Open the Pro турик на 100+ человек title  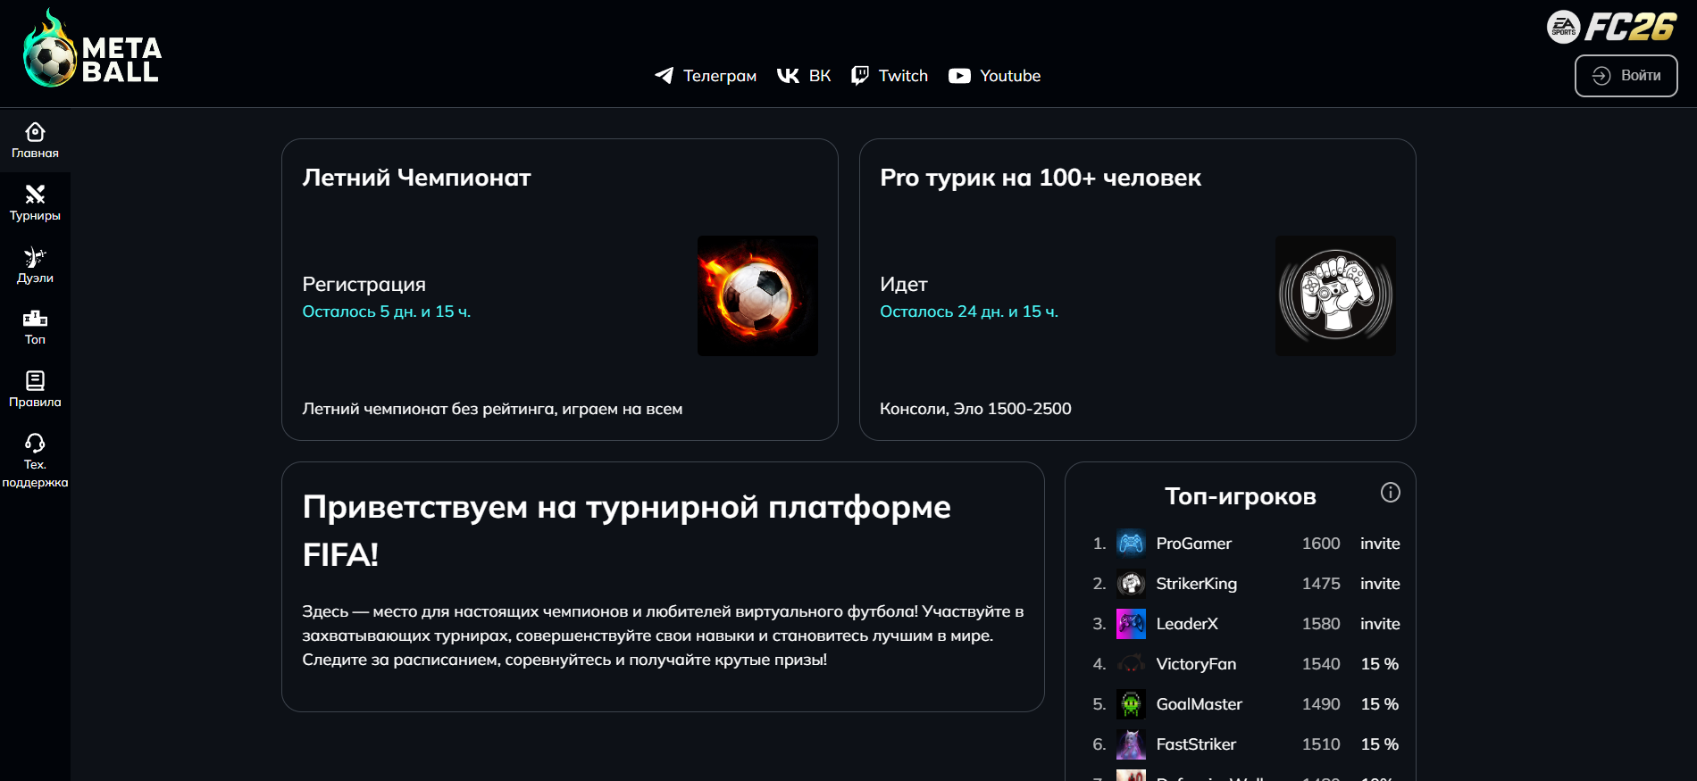click(1041, 178)
